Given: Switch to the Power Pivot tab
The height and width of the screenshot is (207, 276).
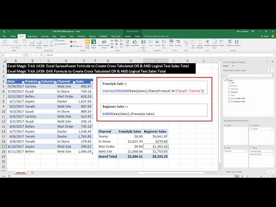Looking at the screenshot, I should tap(116, 36).
